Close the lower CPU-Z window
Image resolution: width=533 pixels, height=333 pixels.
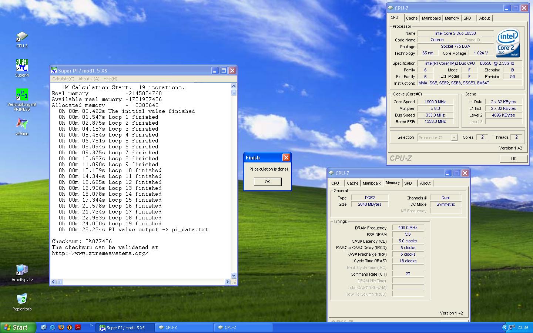coord(465,173)
